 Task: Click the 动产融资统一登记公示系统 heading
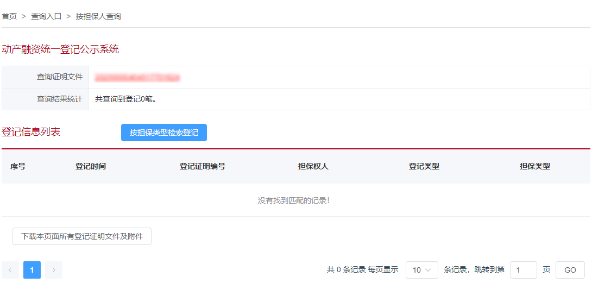coord(60,49)
